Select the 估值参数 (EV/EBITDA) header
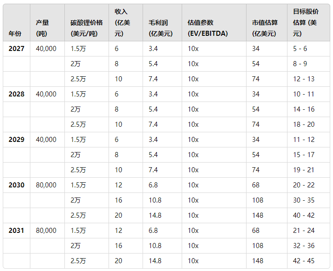Viewport: 333px width, 271px height. tap(207, 28)
